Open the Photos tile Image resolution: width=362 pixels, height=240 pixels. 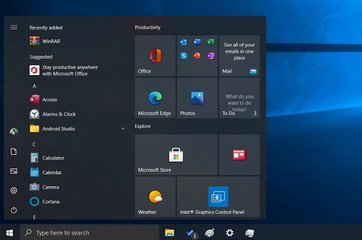[197, 98]
